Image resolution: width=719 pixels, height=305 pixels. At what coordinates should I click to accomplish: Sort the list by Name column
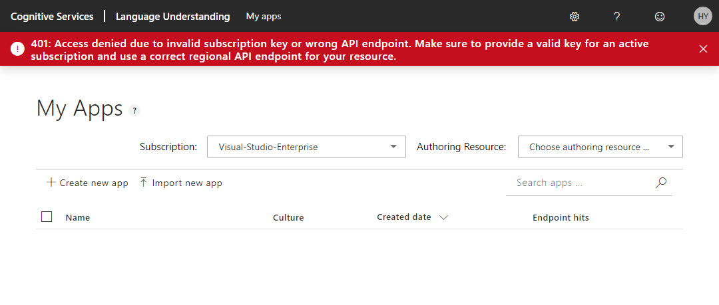coord(78,217)
